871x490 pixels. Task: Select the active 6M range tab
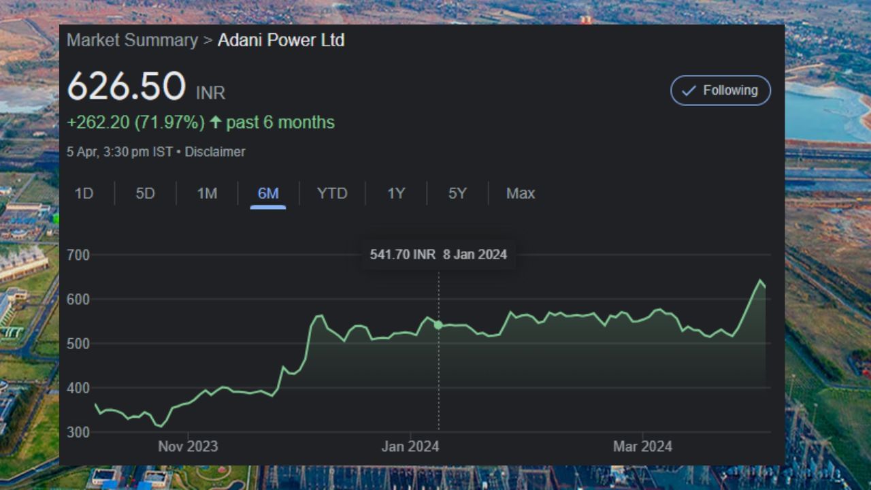pyautogui.click(x=268, y=194)
